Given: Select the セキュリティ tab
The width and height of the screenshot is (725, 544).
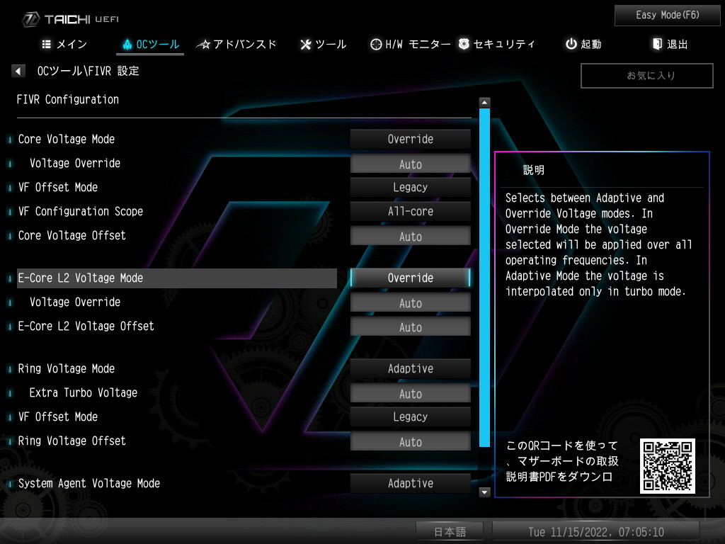Looking at the screenshot, I should point(496,45).
